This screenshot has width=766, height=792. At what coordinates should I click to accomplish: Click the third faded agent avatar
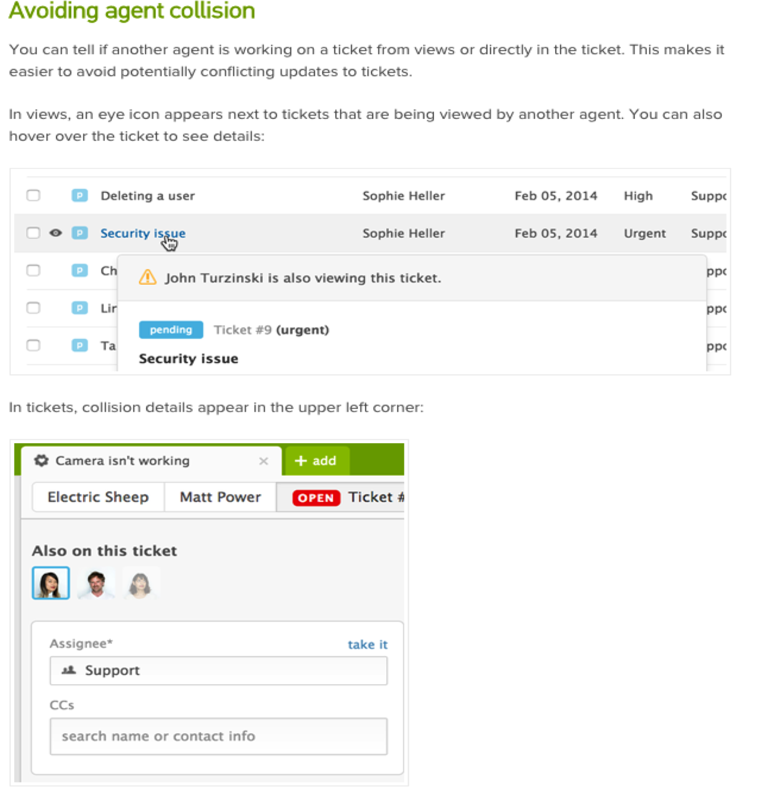tap(140, 583)
